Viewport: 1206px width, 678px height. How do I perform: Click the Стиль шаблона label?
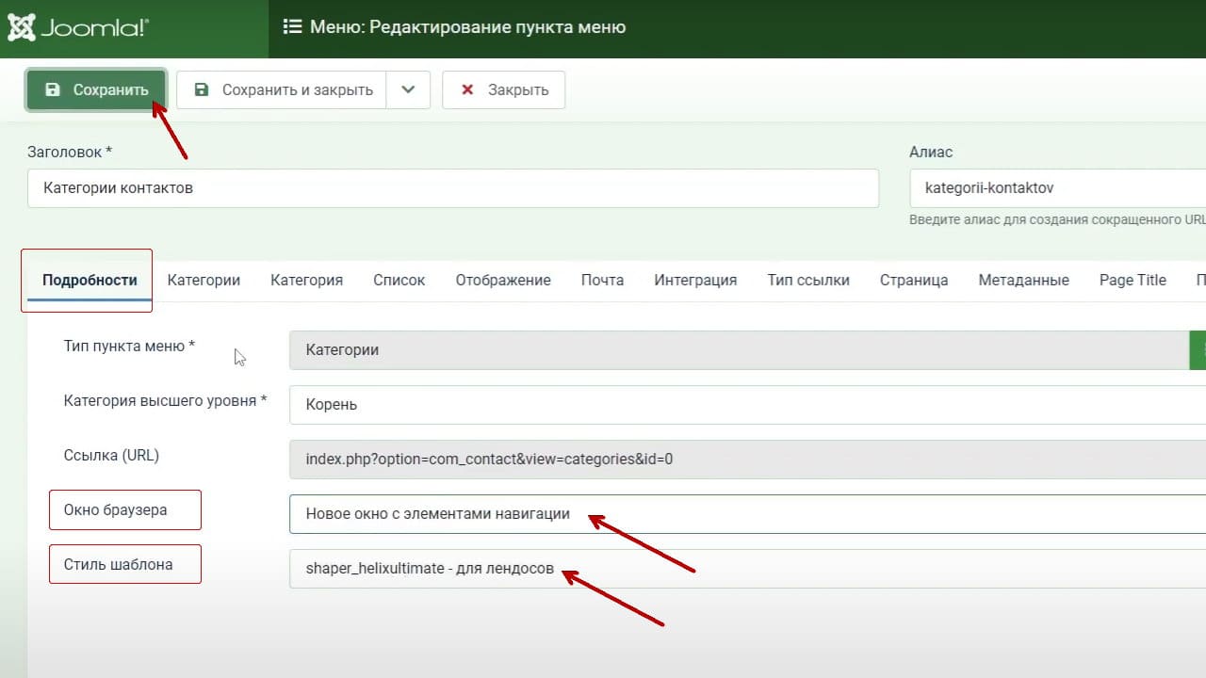pyautogui.click(x=118, y=564)
